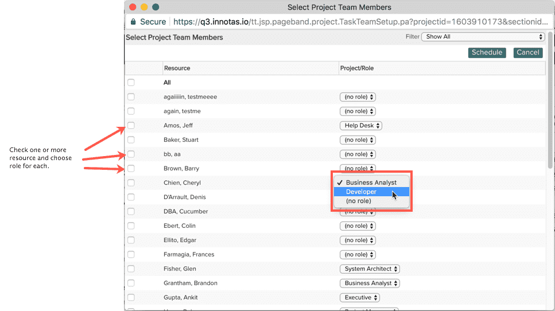Click the Project/Role column header
This screenshot has width=555, height=311.
(x=356, y=68)
